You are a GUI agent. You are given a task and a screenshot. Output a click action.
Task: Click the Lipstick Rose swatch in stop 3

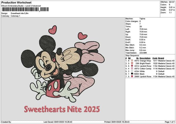tap(132, 66)
